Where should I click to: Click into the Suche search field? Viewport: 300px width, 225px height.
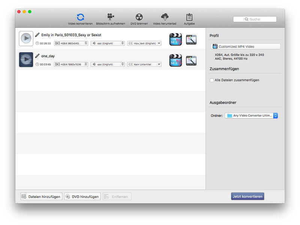[255, 19]
